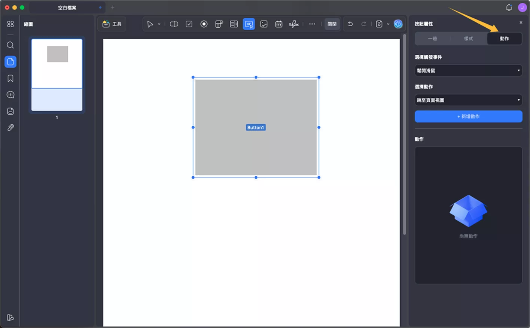Open the user account avatar J
530x328 pixels.
pyautogui.click(x=523, y=7)
